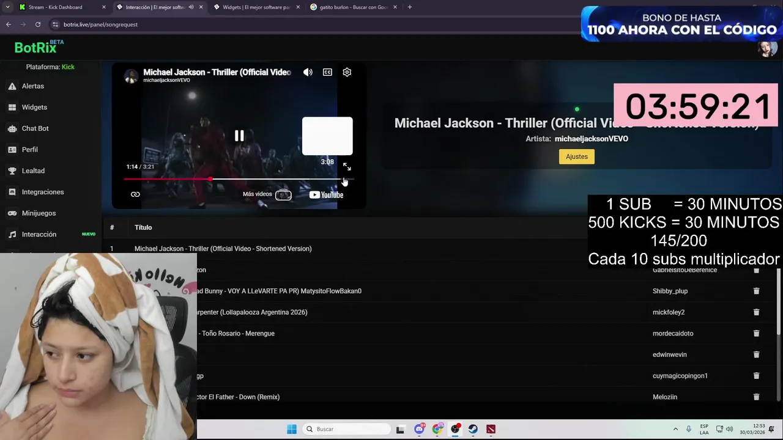Switch to gatito burlon Google search tab
The height and width of the screenshot is (440, 783).
(354, 7)
